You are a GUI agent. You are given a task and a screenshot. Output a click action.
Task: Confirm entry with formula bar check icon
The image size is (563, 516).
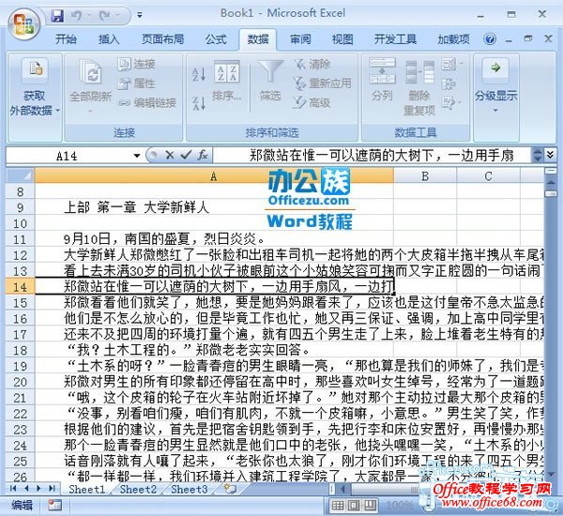coord(186,155)
